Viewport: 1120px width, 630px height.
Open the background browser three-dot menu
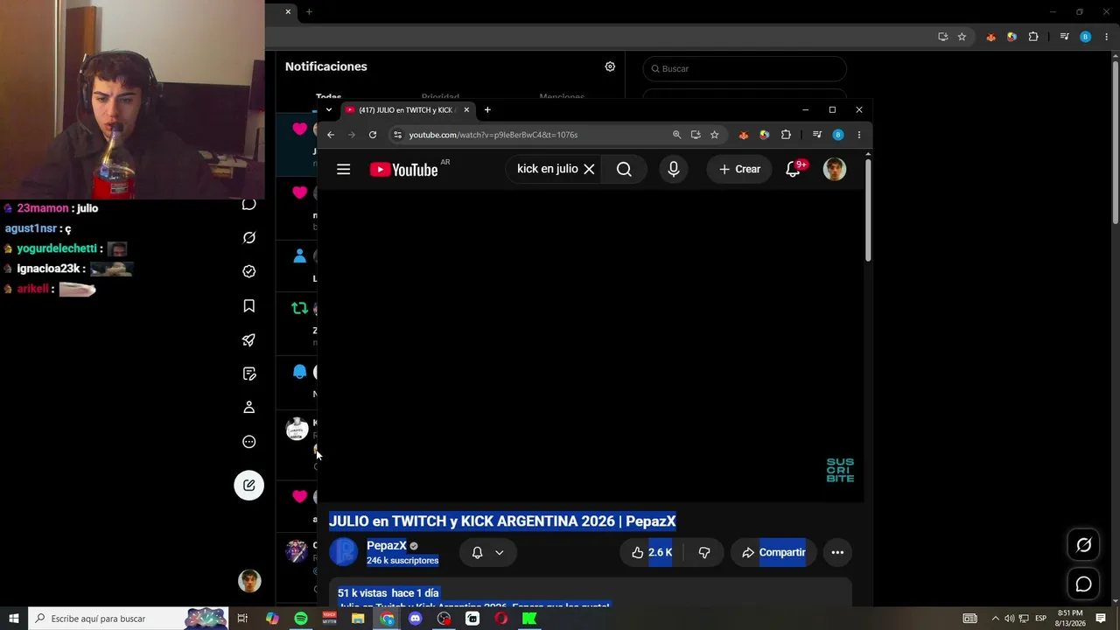[1107, 37]
